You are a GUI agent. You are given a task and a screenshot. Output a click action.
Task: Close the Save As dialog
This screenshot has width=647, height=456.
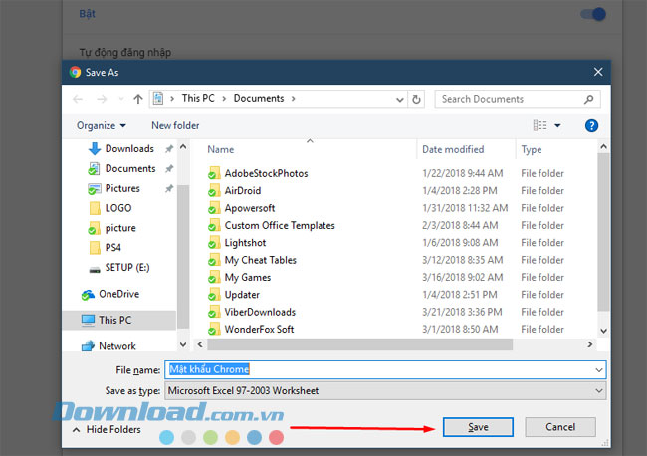tap(598, 73)
